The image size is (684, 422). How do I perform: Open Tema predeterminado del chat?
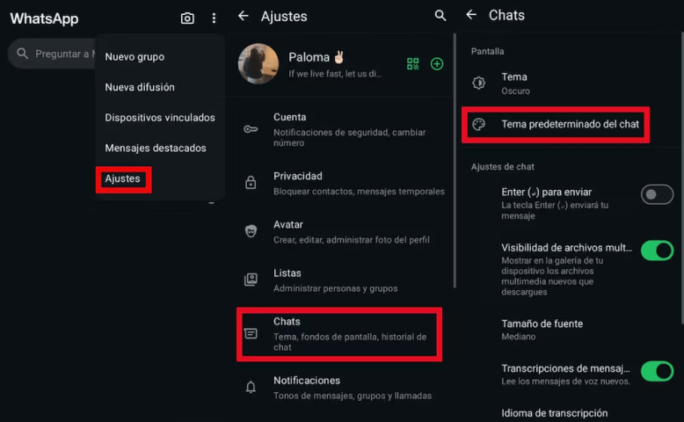[556, 124]
